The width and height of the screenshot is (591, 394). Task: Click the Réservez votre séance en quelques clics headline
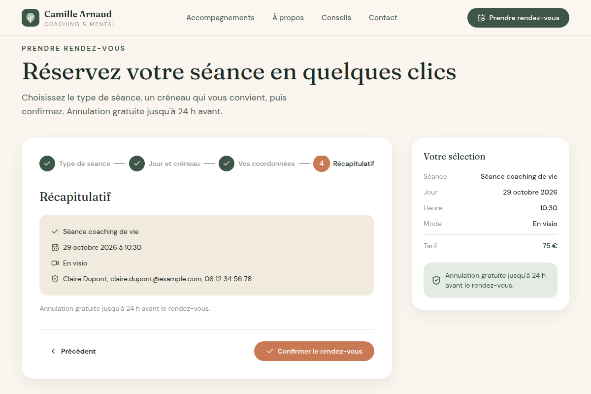[x=239, y=71]
